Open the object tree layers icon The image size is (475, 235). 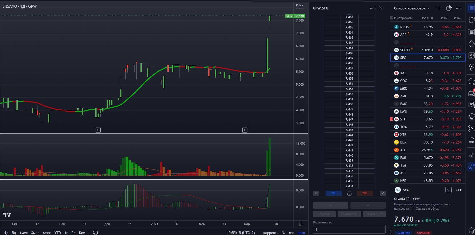tap(471, 230)
